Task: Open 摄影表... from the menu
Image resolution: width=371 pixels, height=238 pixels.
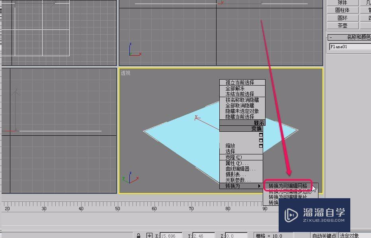Action: pyautogui.click(x=241, y=175)
